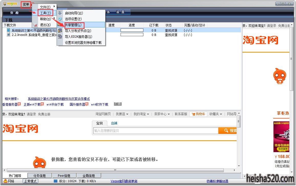Click the options settings gear icon
This screenshot has height=186, width=296.
pyautogui.click(x=60, y=19)
